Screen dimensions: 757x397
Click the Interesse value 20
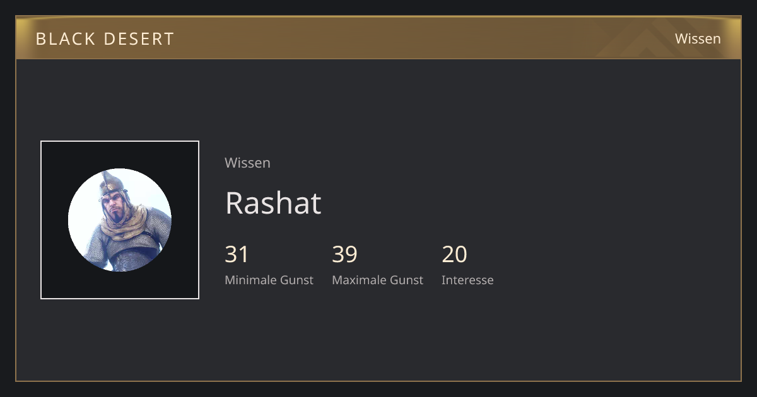[454, 254]
